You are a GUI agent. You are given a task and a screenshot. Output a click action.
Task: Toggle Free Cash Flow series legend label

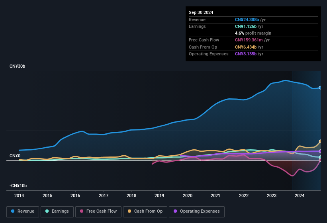click(x=102, y=211)
